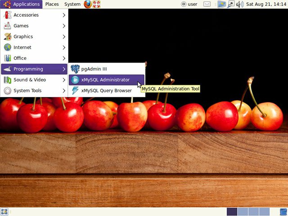Click the pgAdmin elephant icon
The width and height of the screenshot is (288, 216).
75,69
